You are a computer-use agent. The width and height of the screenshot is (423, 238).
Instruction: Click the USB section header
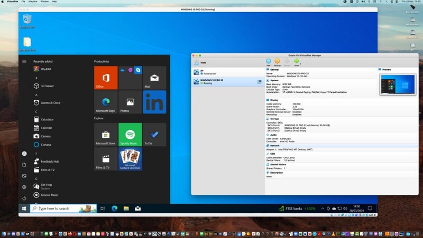pos(272,154)
